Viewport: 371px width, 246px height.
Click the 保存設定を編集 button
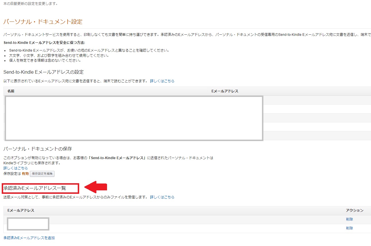pos(42,174)
